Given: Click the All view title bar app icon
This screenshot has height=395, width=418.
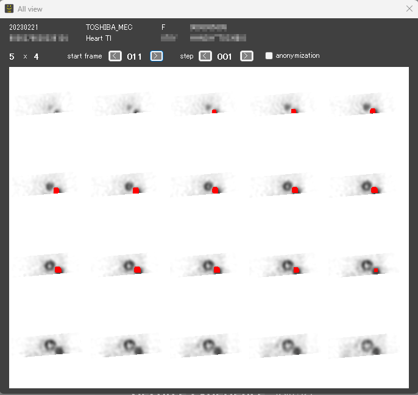Looking at the screenshot, I should [x=9, y=9].
